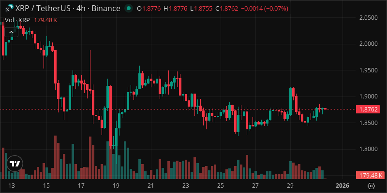Click date 17 on the time axis
The height and width of the screenshot is (193, 387).
(x=81, y=185)
